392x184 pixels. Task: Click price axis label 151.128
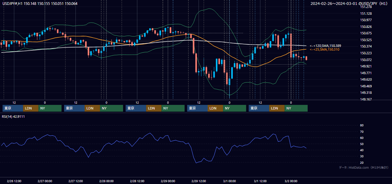point(366,13)
